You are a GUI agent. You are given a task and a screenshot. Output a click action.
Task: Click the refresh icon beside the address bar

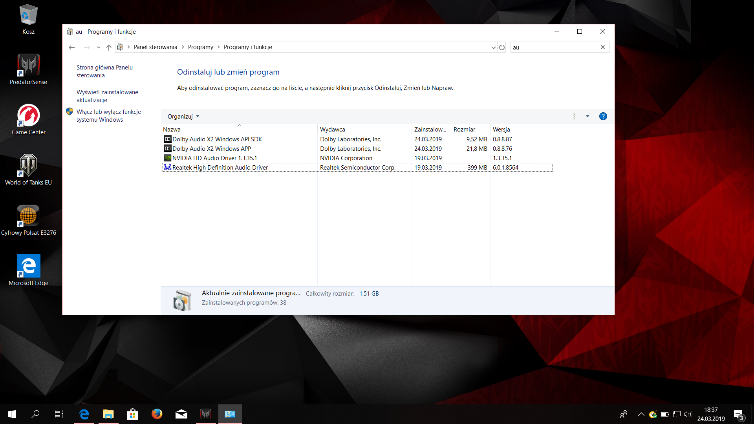(x=502, y=48)
